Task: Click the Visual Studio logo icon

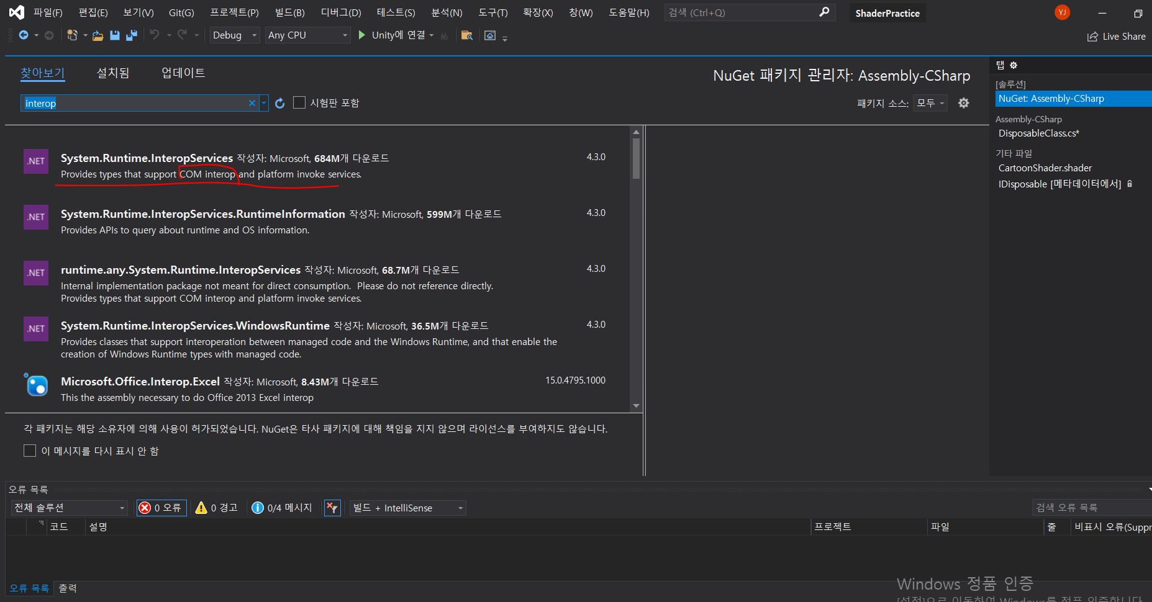Action: point(17,12)
